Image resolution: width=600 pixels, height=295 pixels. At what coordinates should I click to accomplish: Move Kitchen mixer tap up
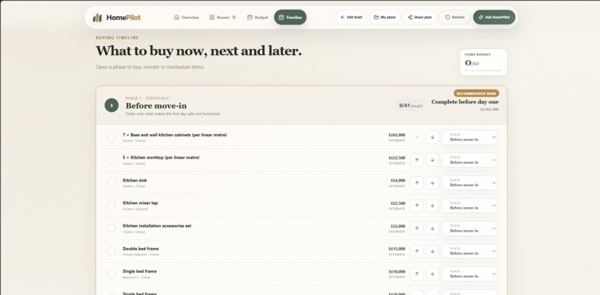pyautogui.click(x=417, y=206)
